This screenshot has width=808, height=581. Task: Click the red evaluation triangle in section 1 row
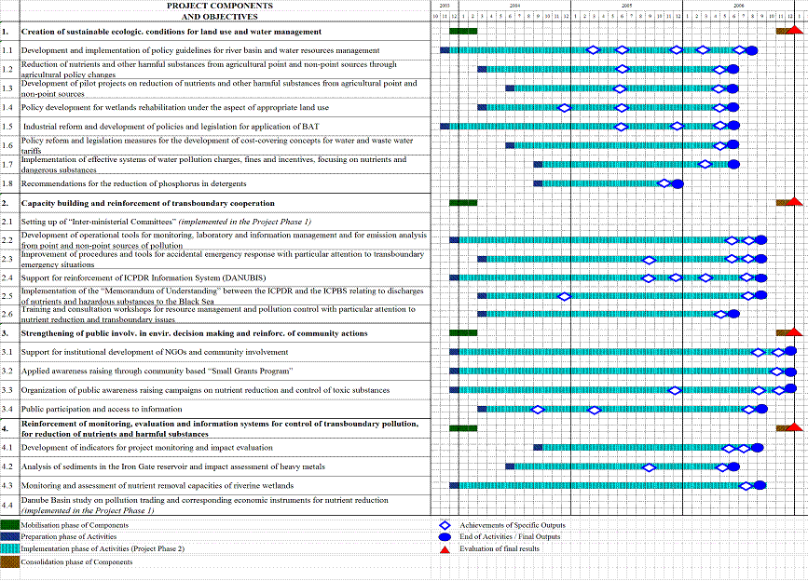[x=793, y=31]
